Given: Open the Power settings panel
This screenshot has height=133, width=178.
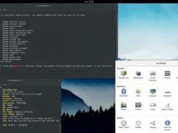Looking at the screenshot, I should click(x=124, y=106).
